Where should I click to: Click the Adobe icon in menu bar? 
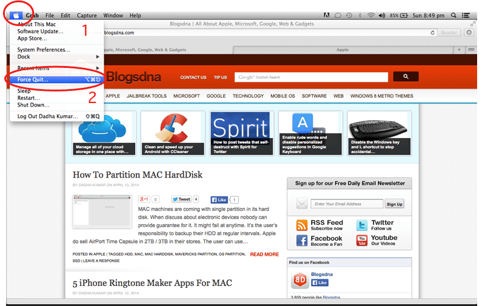pyautogui.click(x=326, y=15)
